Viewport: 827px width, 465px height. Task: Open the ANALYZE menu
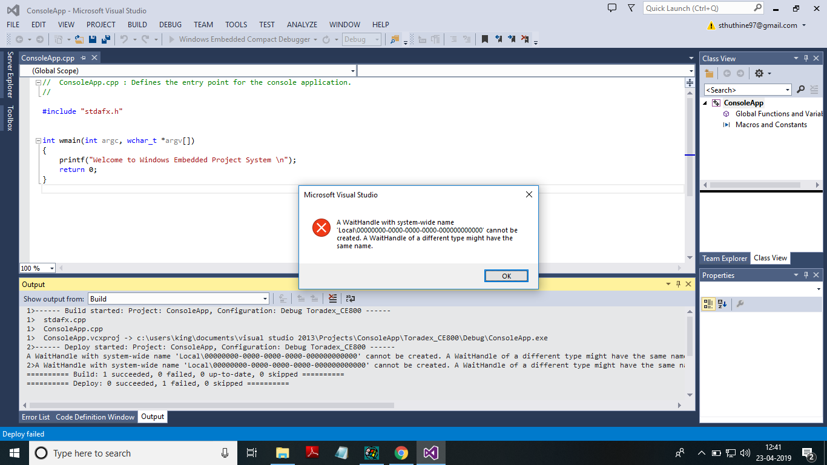tap(302, 25)
